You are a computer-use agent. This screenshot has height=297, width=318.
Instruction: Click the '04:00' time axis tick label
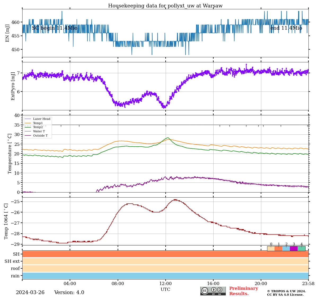[70, 284]
